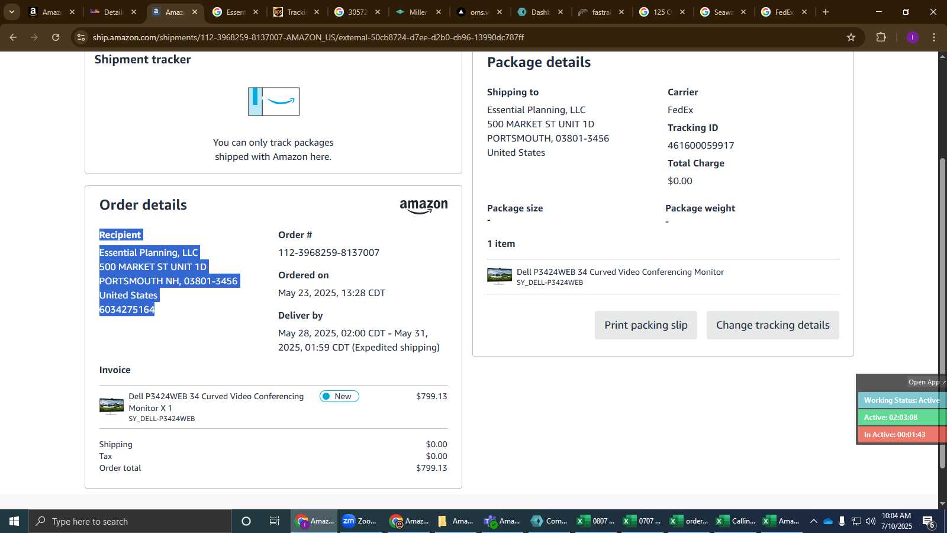
Task: Go back to previous page
Action: coord(13,37)
